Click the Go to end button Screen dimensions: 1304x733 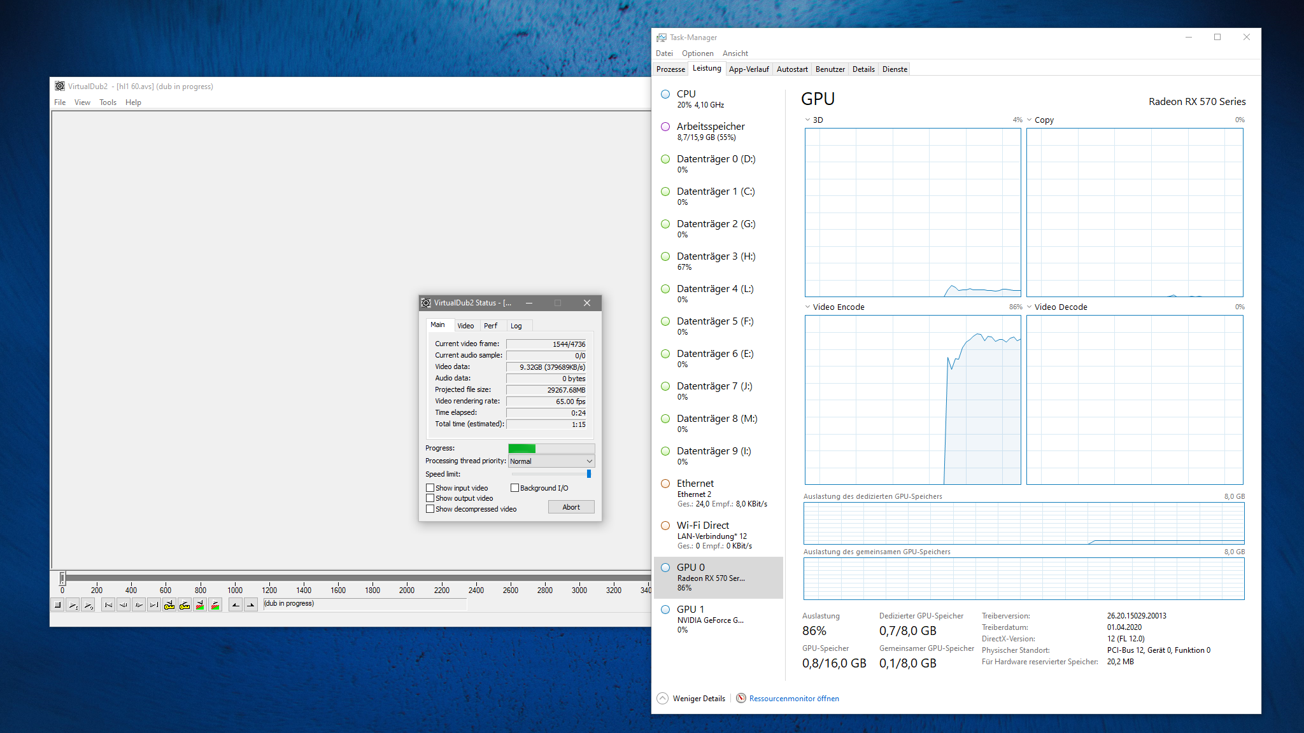pos(154,605)
